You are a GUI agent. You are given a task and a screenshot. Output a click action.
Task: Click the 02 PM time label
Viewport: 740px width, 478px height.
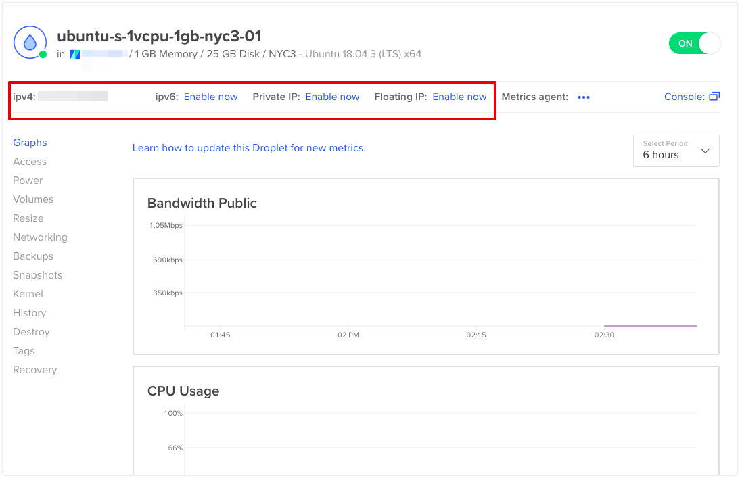348,335
